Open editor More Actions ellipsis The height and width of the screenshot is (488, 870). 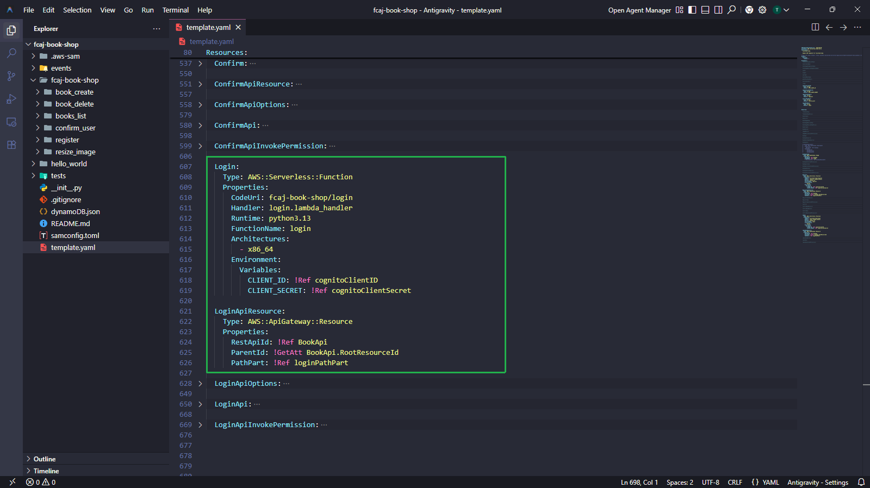[857, 27]
